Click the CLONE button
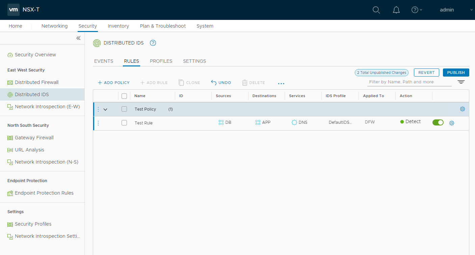This screenshot has width=475, height=255. pyautogui.click(x=189, y=83)
